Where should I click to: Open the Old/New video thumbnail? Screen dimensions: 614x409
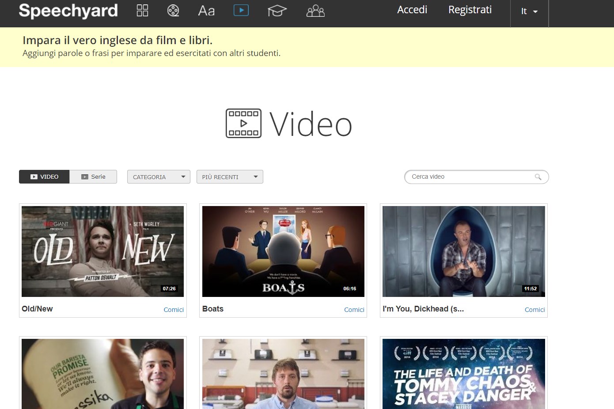point(102,251)
